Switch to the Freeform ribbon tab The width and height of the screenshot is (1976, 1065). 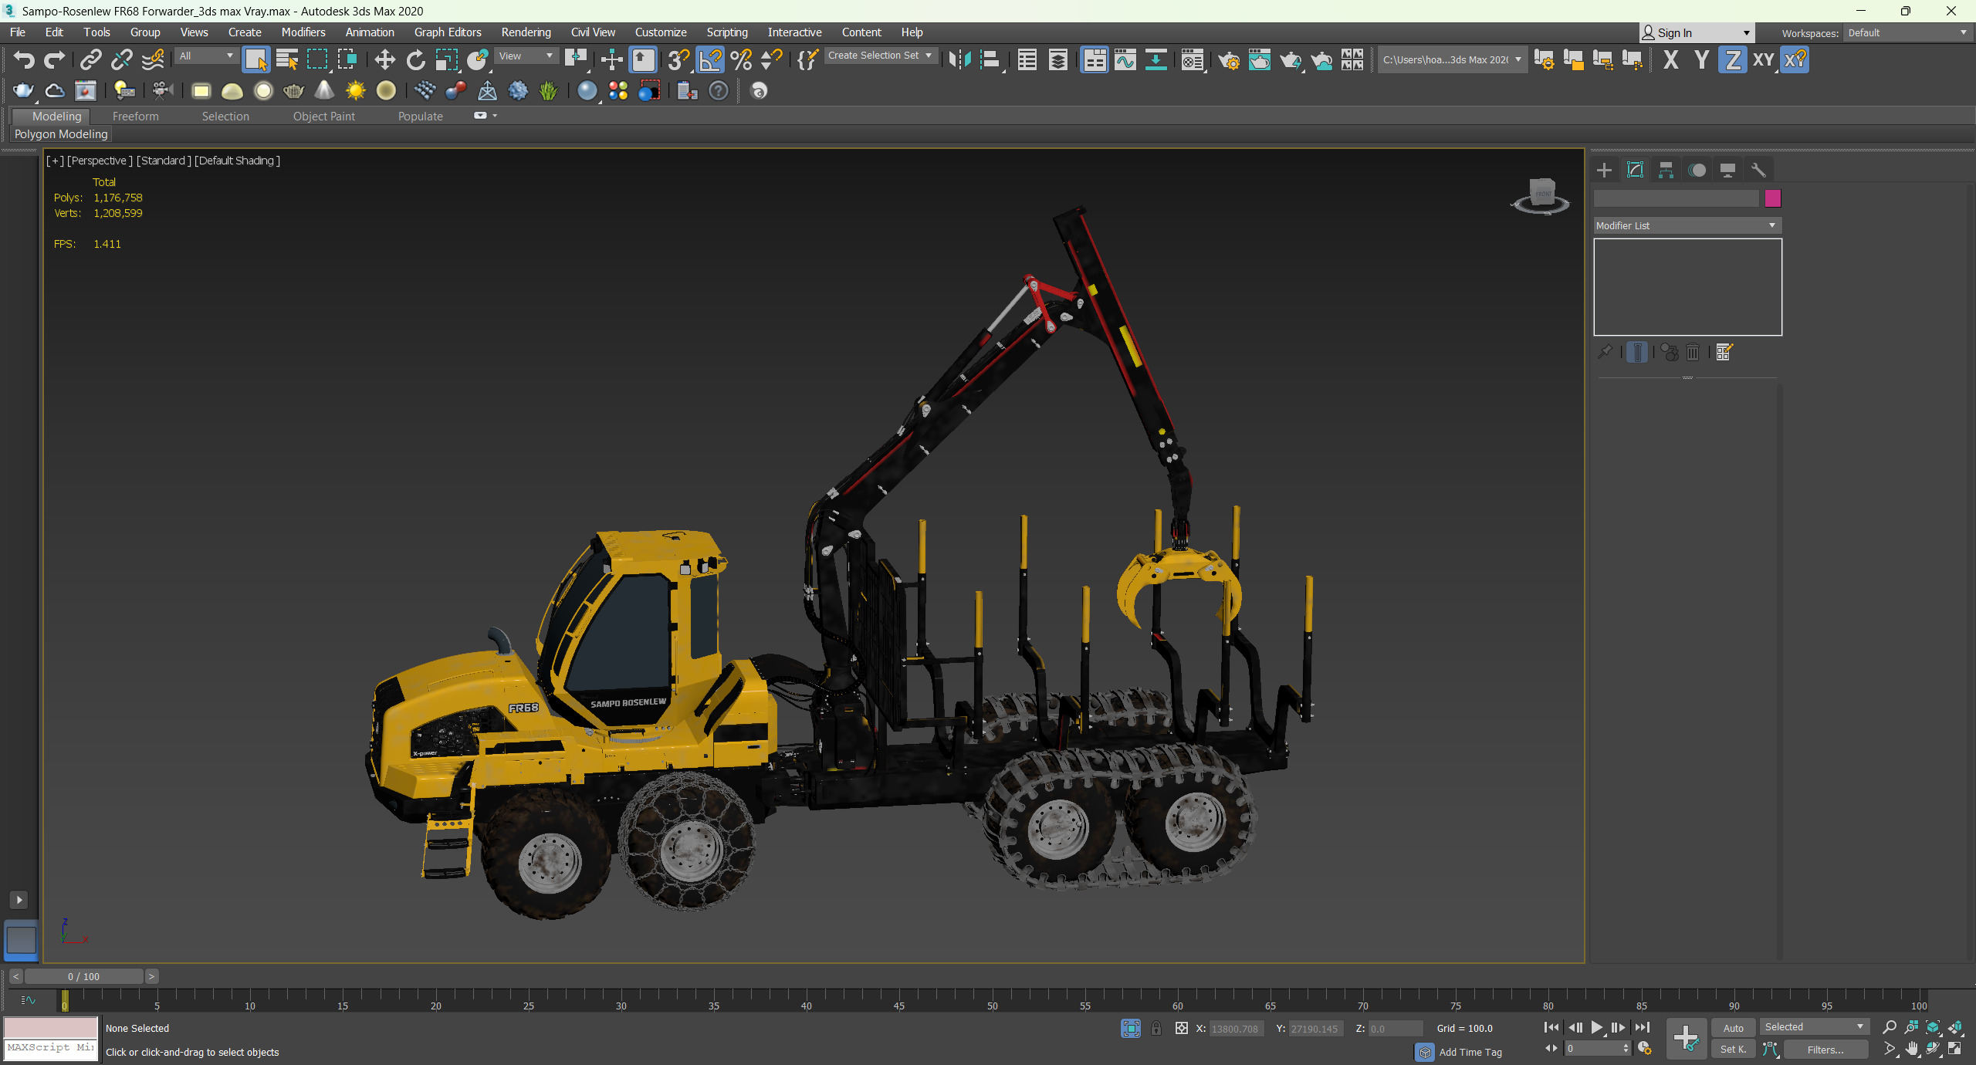click(135, 116)
